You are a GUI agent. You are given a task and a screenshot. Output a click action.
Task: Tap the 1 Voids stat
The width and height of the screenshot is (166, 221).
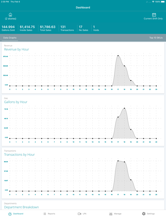tap(96, 28)
